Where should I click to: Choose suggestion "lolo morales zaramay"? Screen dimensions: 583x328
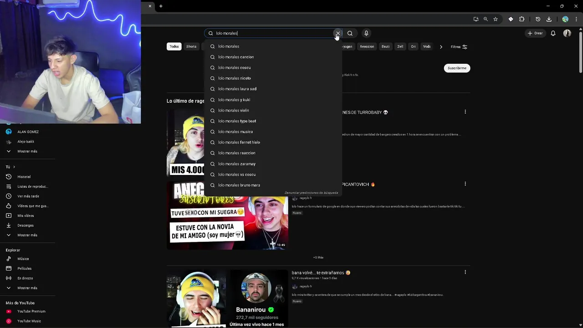pos(273,164)
